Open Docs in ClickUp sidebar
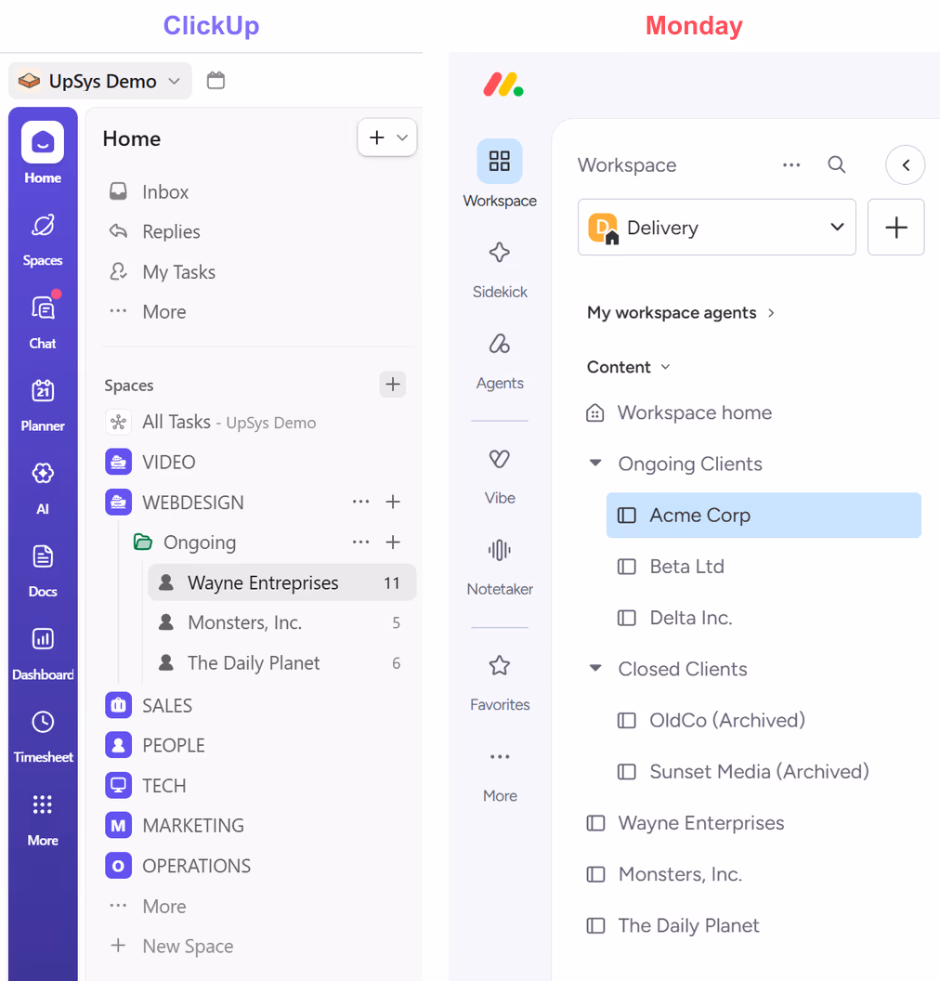The image size is (940, 981). click(43, 570)
